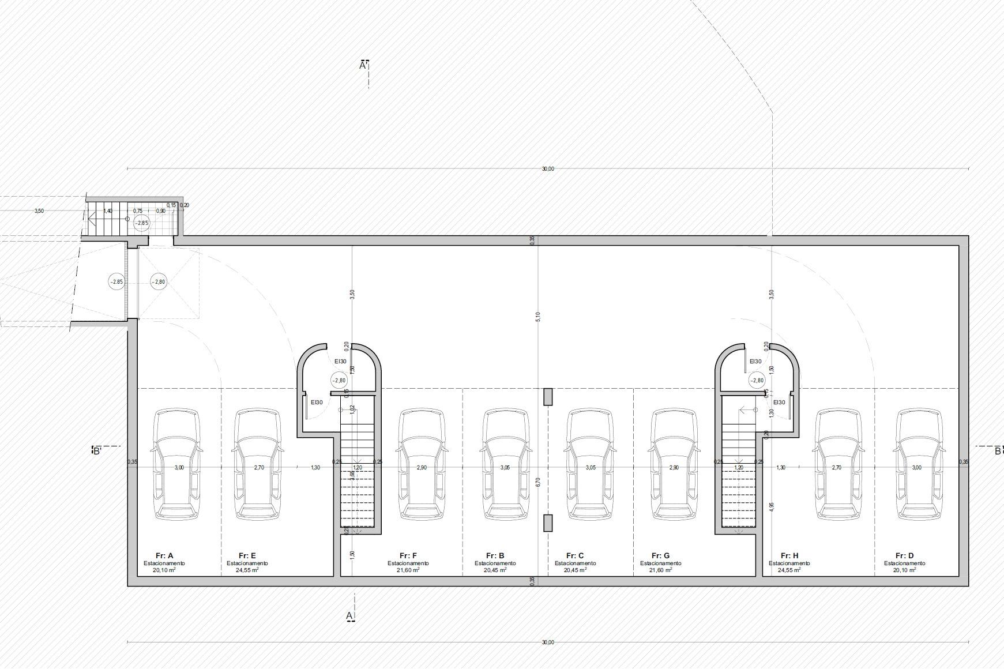Click the "Fr: E" parking label
This screenshot has width=1004, height=669.
tap(247, 556)
